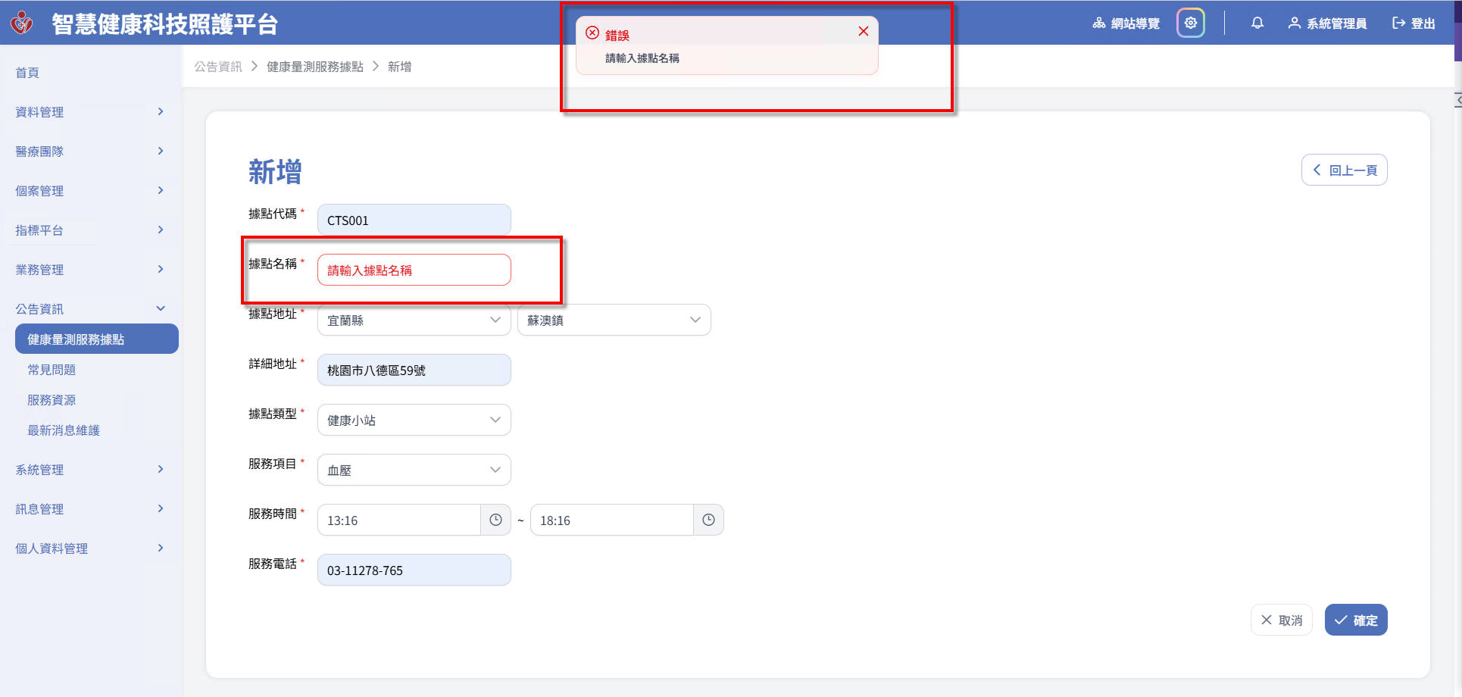1462x697 pixels.
Task: Click the 網站導覽 sitemap link
Action: point(1126,23)
